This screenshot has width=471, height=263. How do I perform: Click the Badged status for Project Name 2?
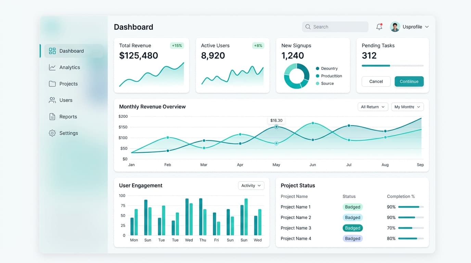pos(353,217)
